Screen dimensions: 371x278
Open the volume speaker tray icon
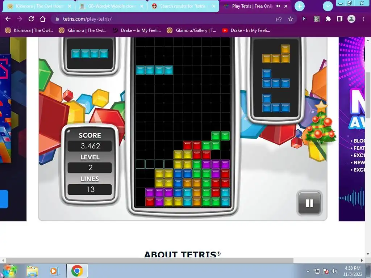(x=334, y=271)
